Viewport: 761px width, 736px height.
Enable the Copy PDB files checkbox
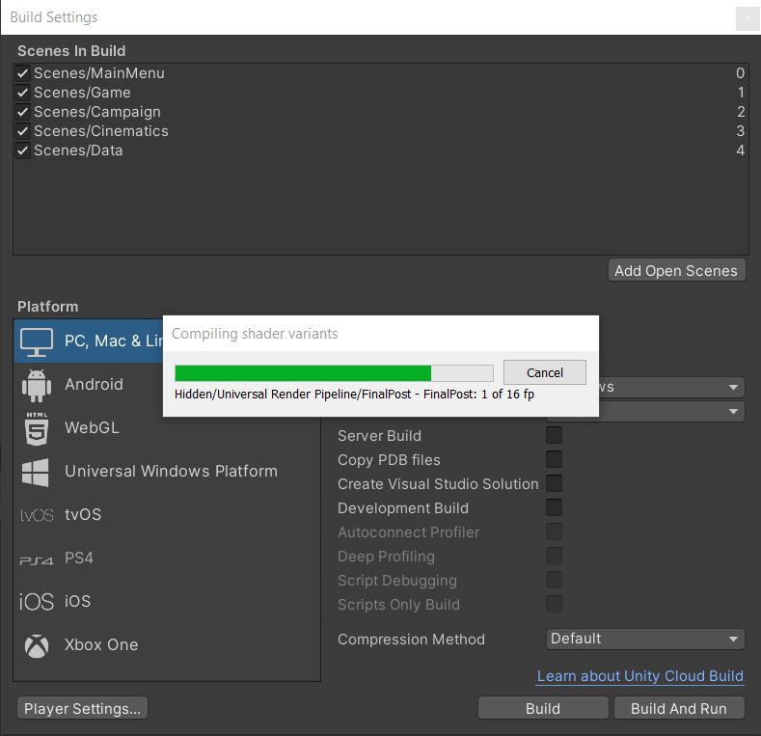[554, 459]
